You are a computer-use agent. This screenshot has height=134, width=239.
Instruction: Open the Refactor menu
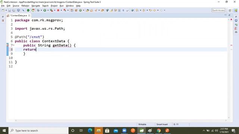click(x=25, y=6)
